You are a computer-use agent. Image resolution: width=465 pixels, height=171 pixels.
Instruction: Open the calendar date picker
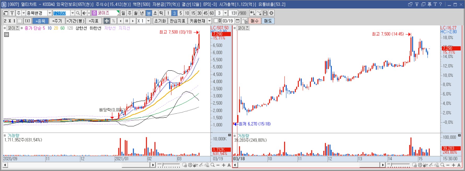(x=237, y=21)
